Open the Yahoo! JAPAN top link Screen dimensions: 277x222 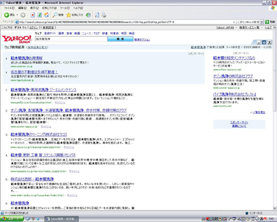[x=225, y=28]
